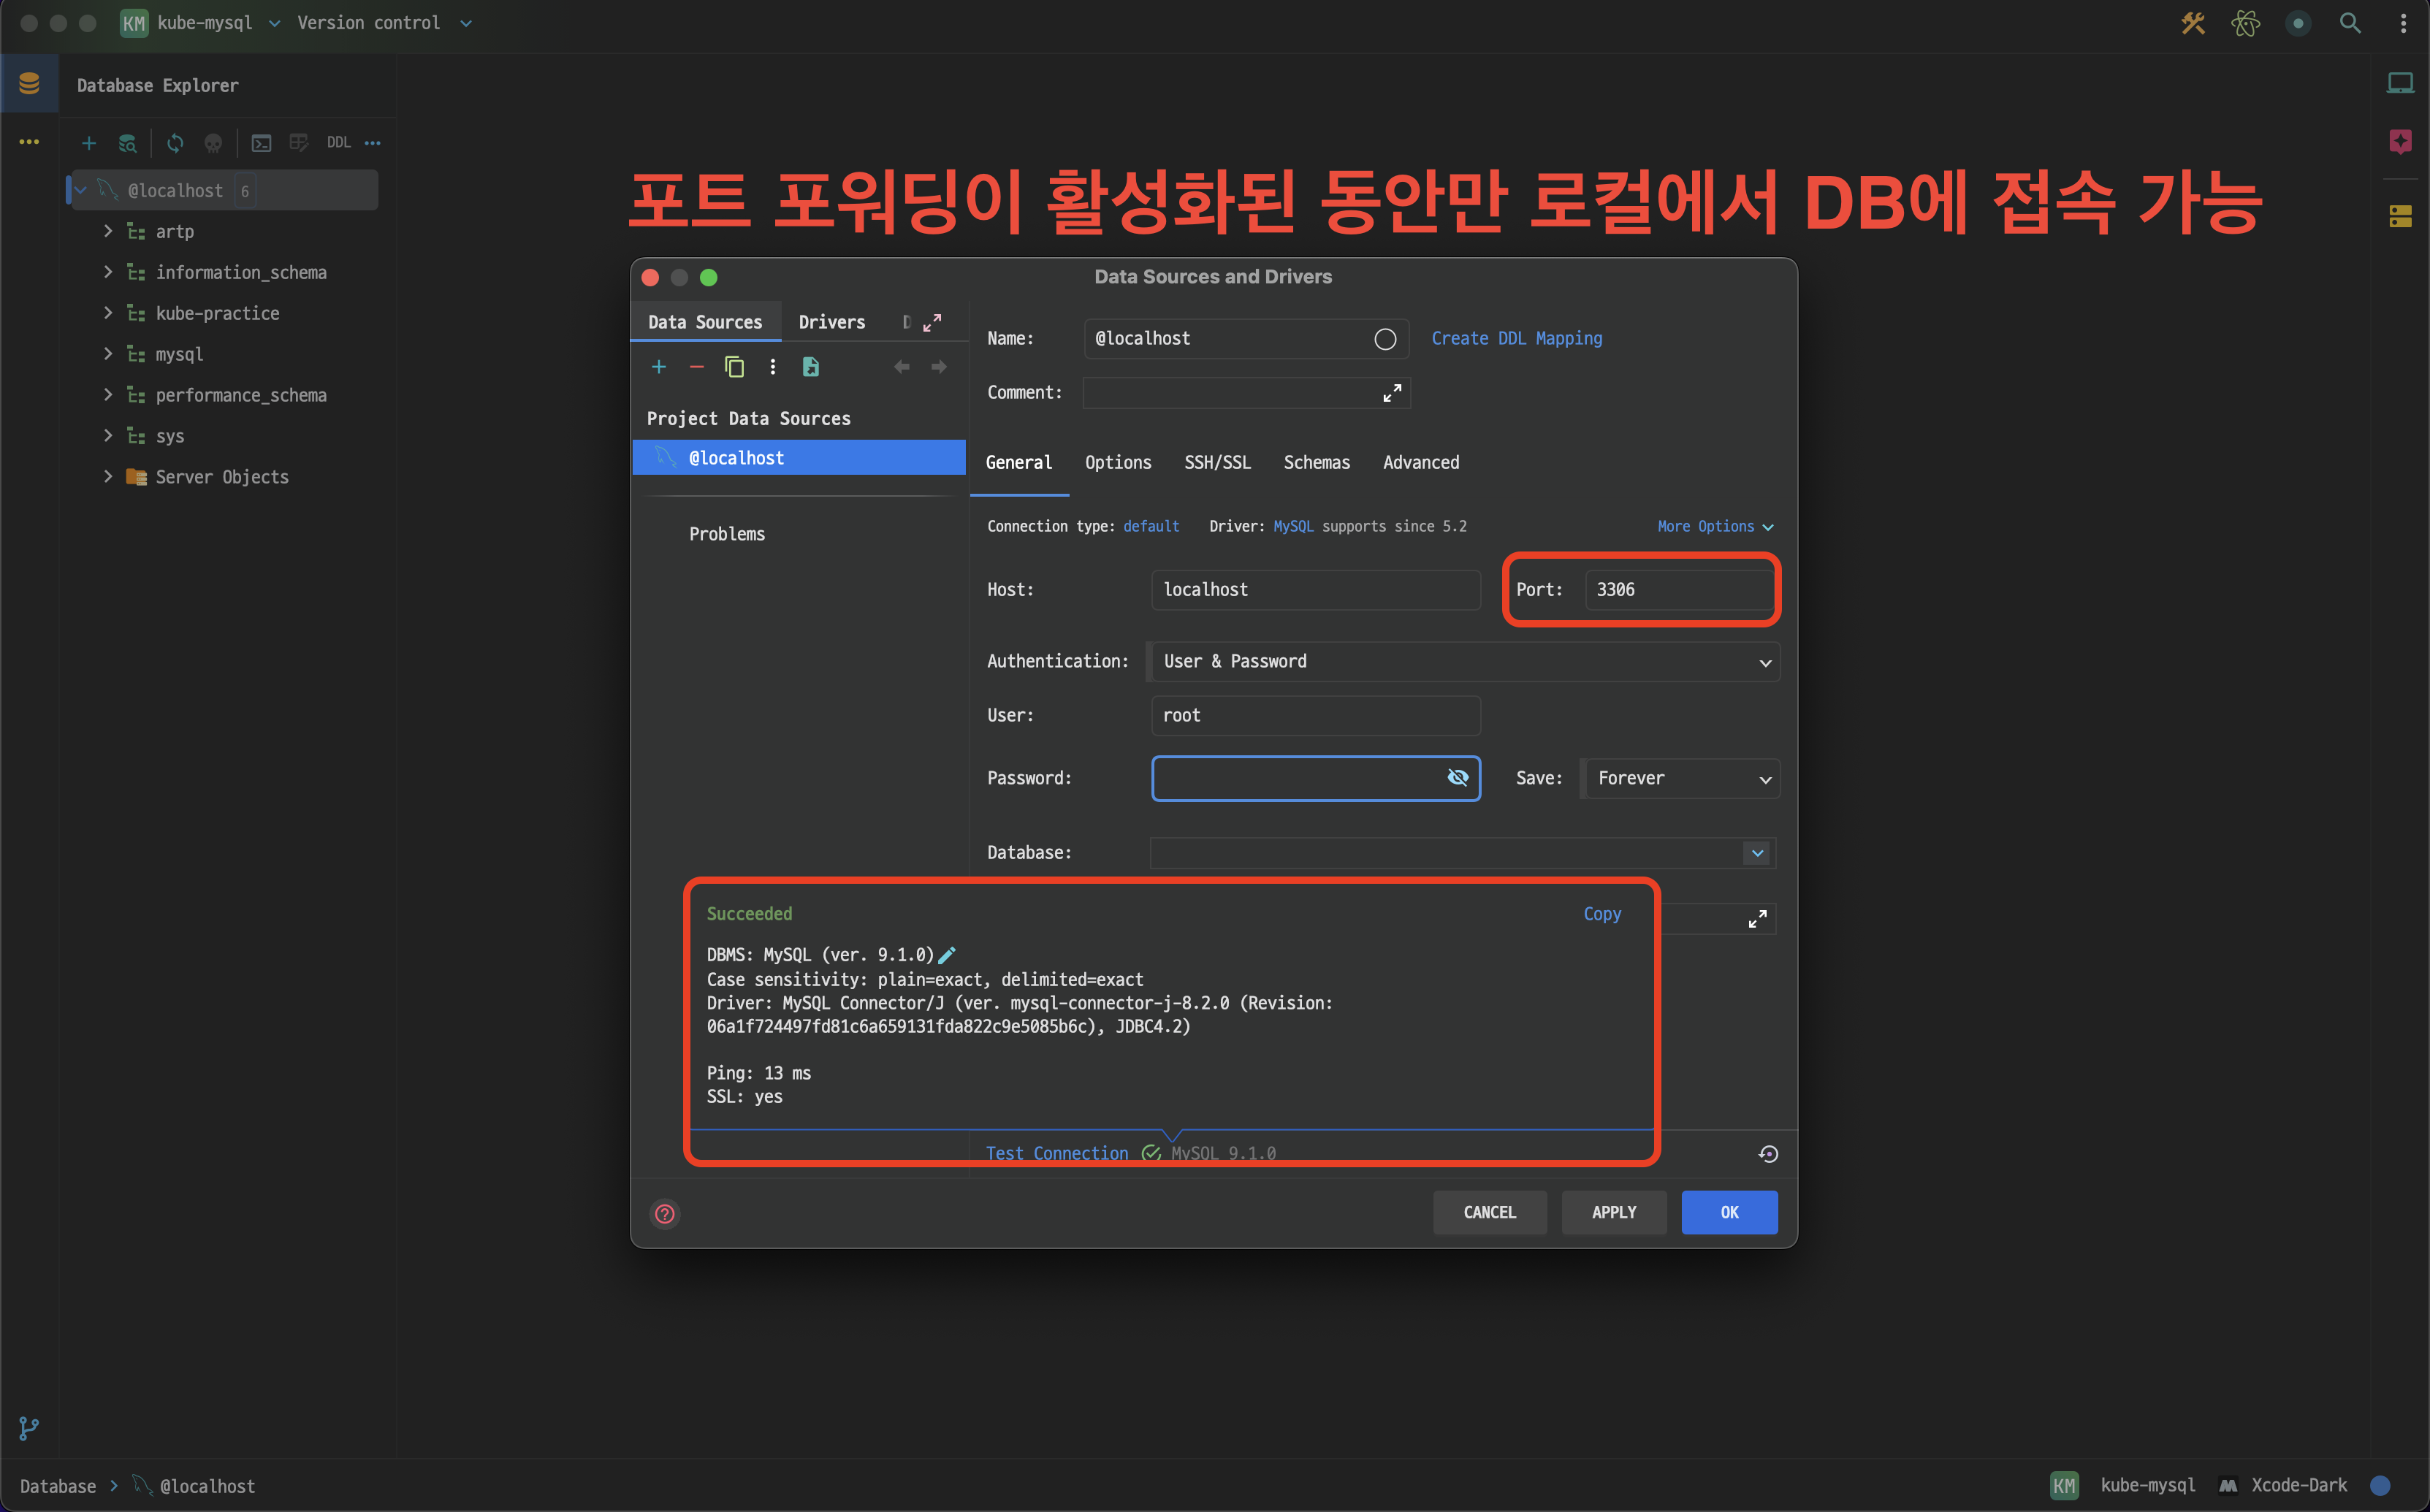Click the revert changes icon near Test Connection
2430x1512 pixels.
1768,1154
